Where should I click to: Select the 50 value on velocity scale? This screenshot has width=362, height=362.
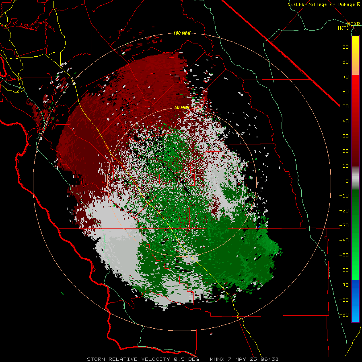[x=346, y=107]
